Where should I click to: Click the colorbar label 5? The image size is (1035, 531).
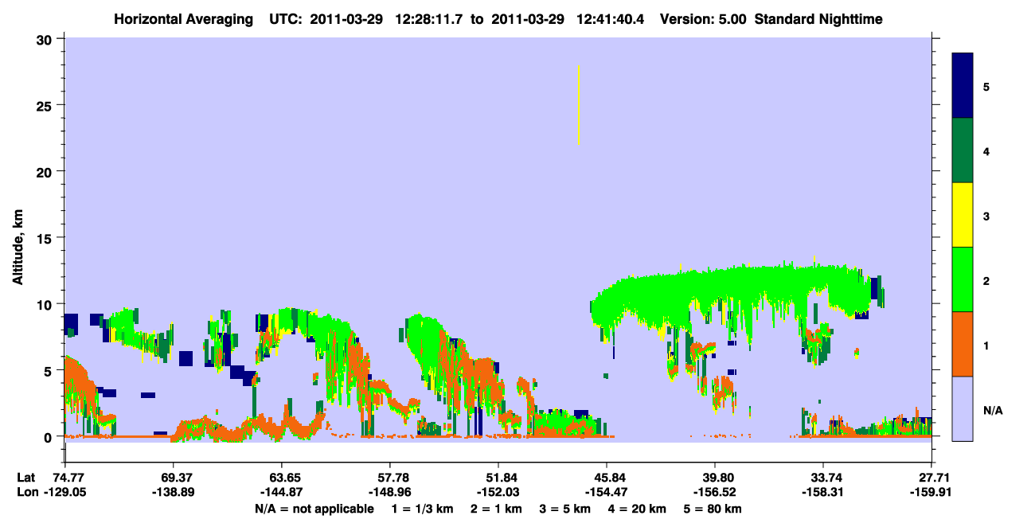click(986, 87)
